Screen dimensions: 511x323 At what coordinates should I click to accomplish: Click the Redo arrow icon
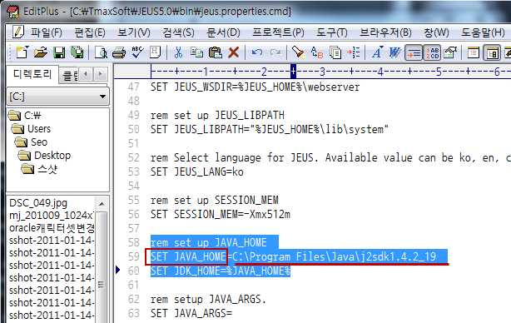click(x=275, y=52)
